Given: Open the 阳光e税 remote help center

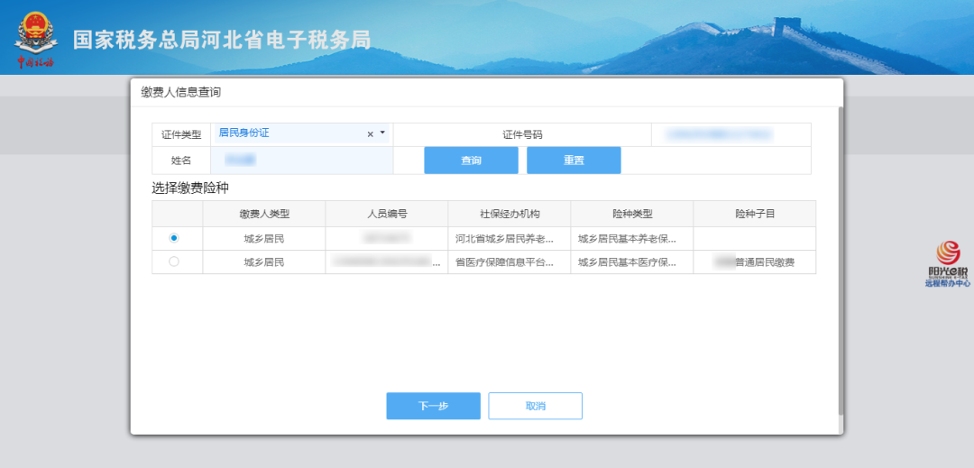Looking at the screenshot, I should [x=947, y=263].
